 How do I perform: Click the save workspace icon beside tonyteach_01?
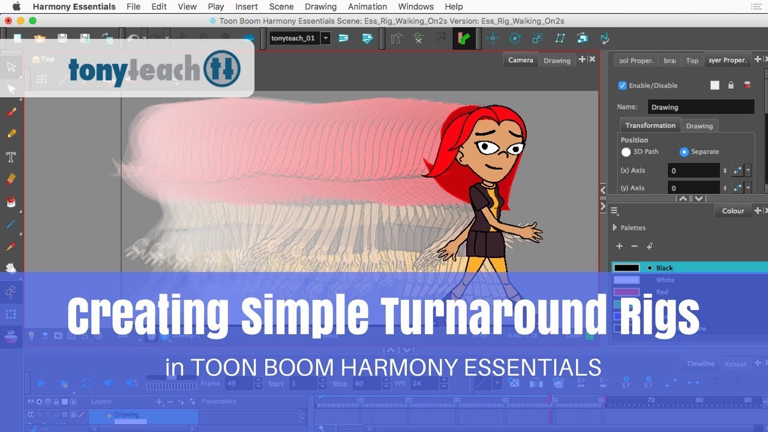click(344, 38)
